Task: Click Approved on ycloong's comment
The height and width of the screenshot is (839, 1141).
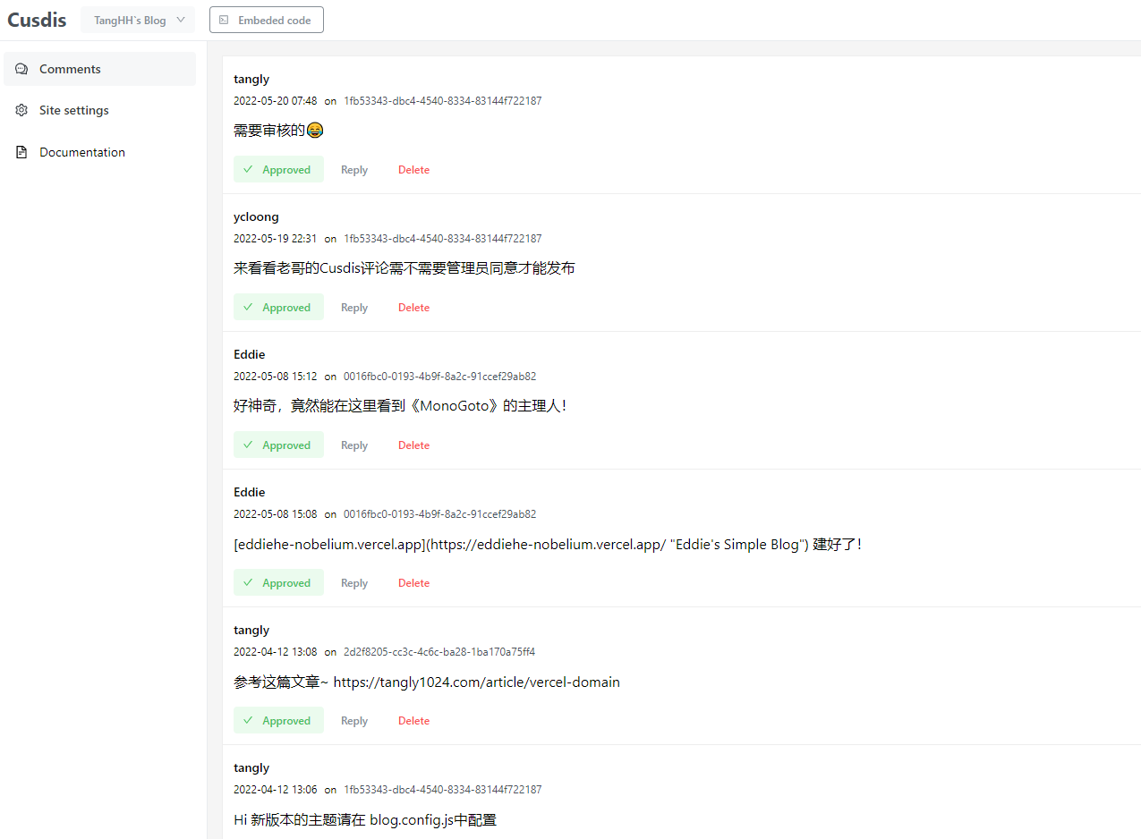Action: [278, 307]
